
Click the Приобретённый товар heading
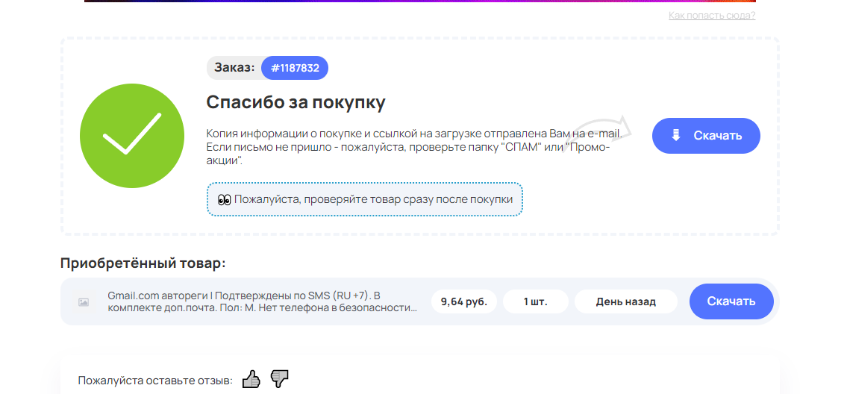143,263
